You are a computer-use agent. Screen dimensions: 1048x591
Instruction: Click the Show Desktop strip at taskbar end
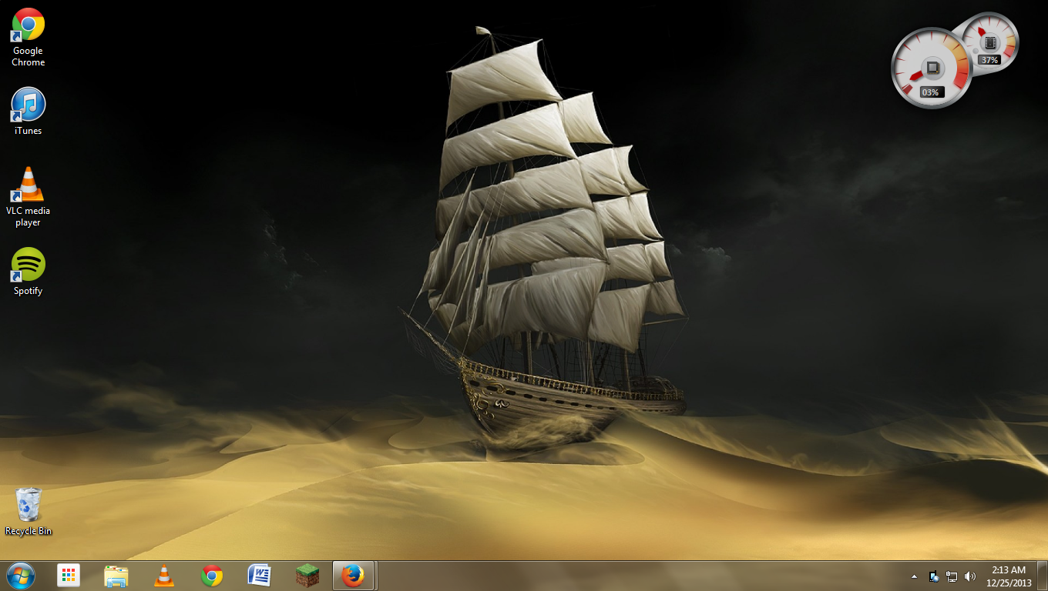tap(1042, 576)
